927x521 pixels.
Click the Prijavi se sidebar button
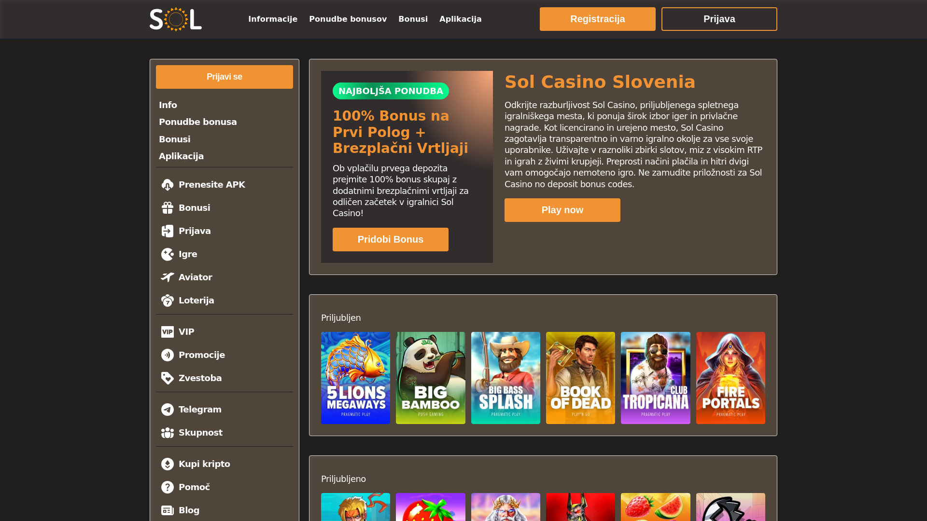[225, 77]
